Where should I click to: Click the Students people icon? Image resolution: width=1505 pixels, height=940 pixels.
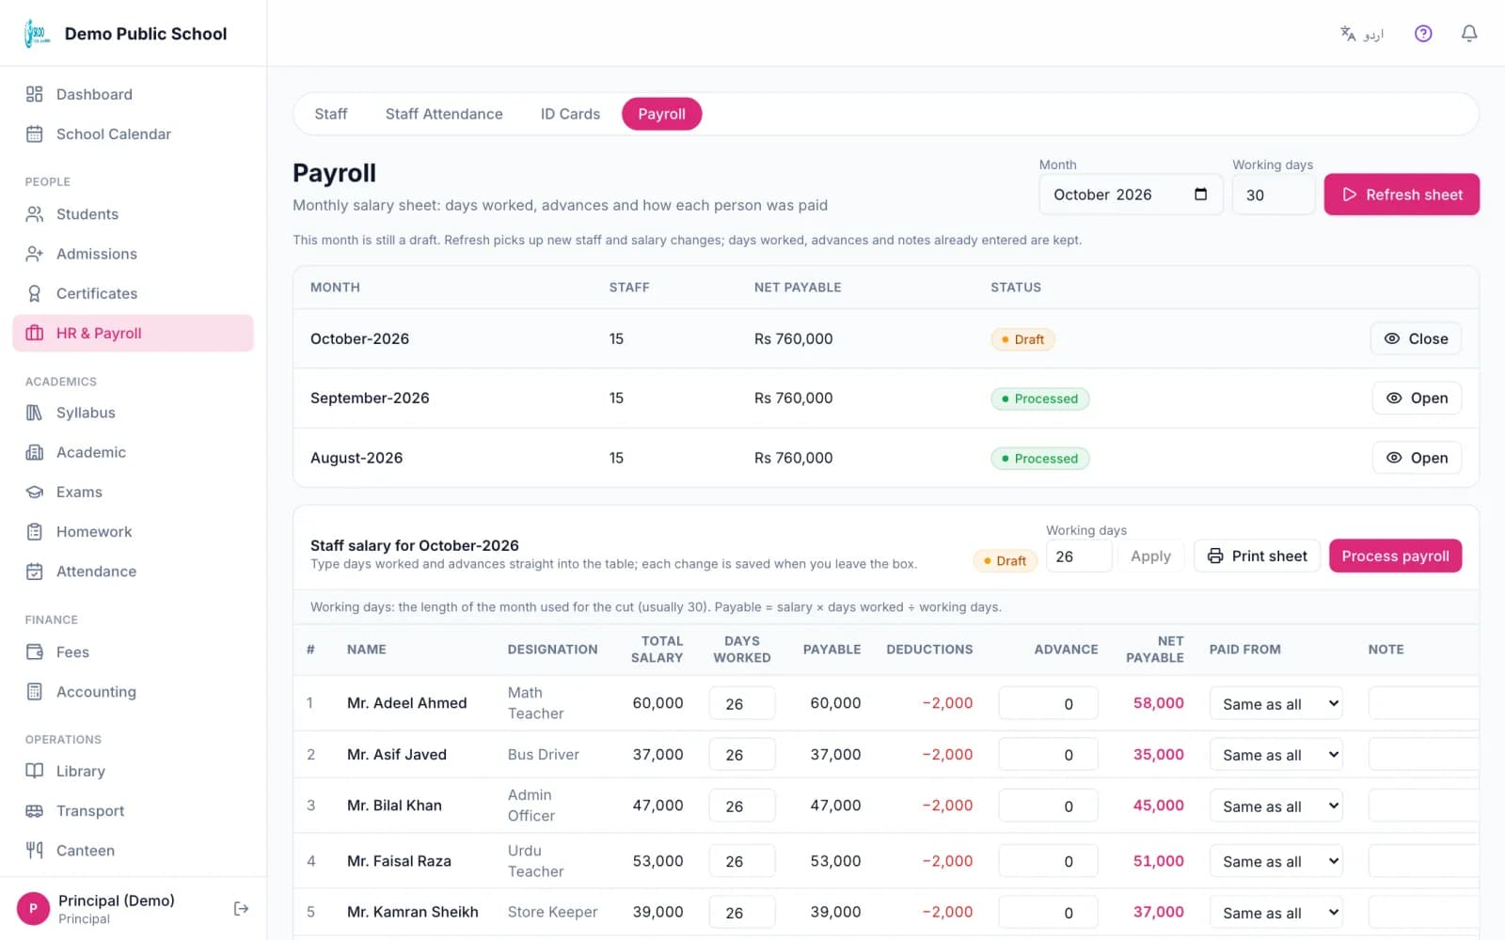tap(35, 214)
